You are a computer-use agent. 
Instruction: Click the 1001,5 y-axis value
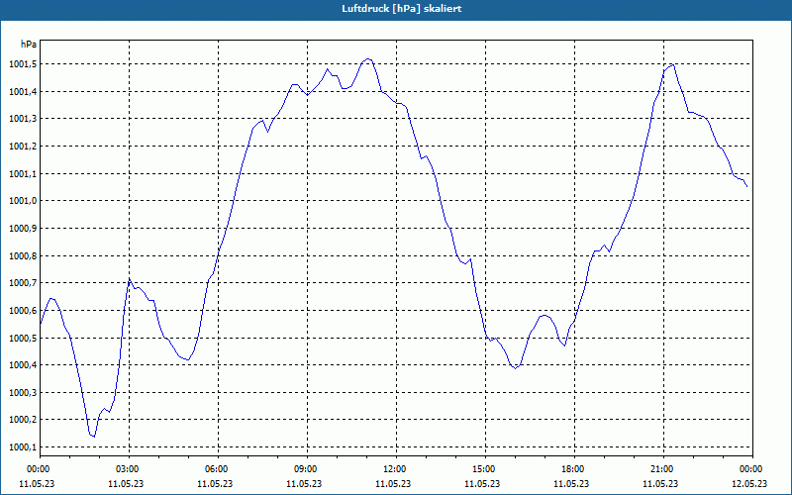[x=23, y=64]
